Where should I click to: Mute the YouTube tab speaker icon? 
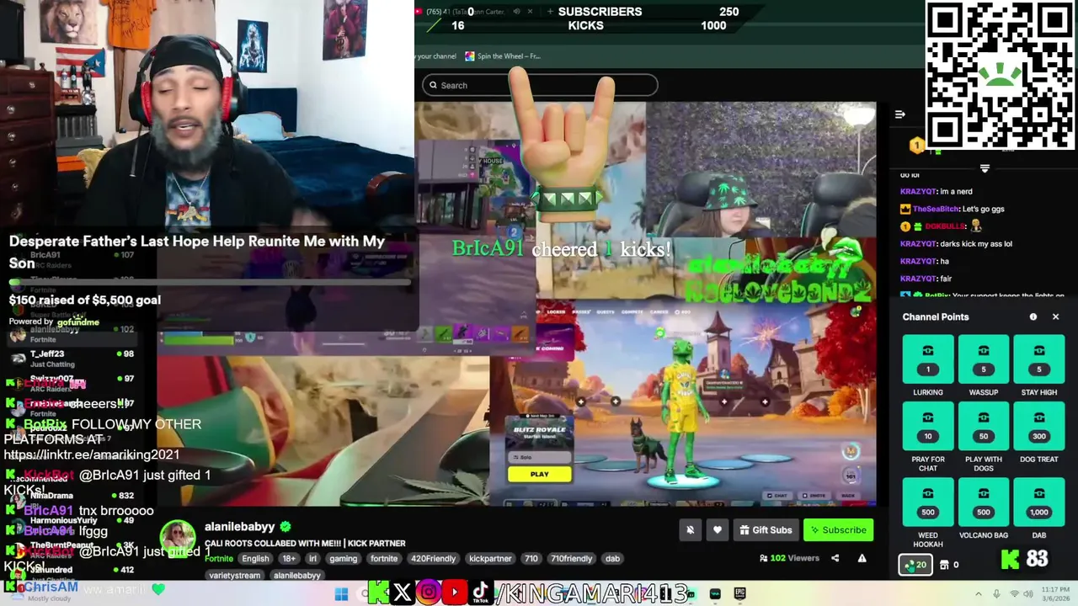pos(517,12)
